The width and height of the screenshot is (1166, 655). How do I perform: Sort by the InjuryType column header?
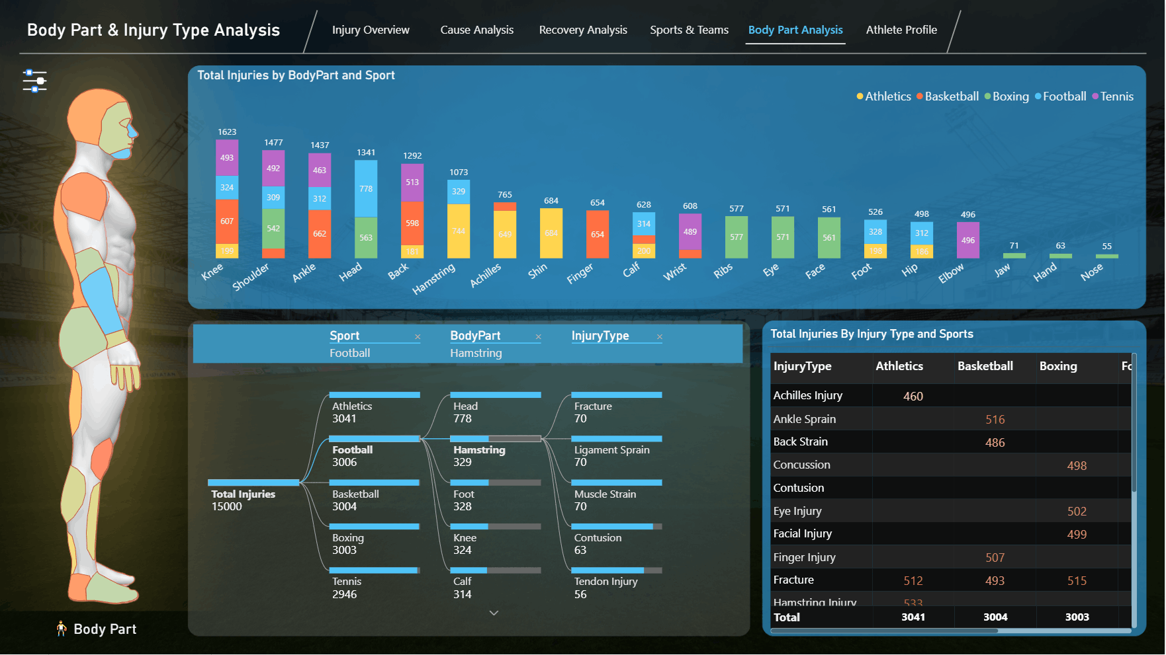pos(802,366)
